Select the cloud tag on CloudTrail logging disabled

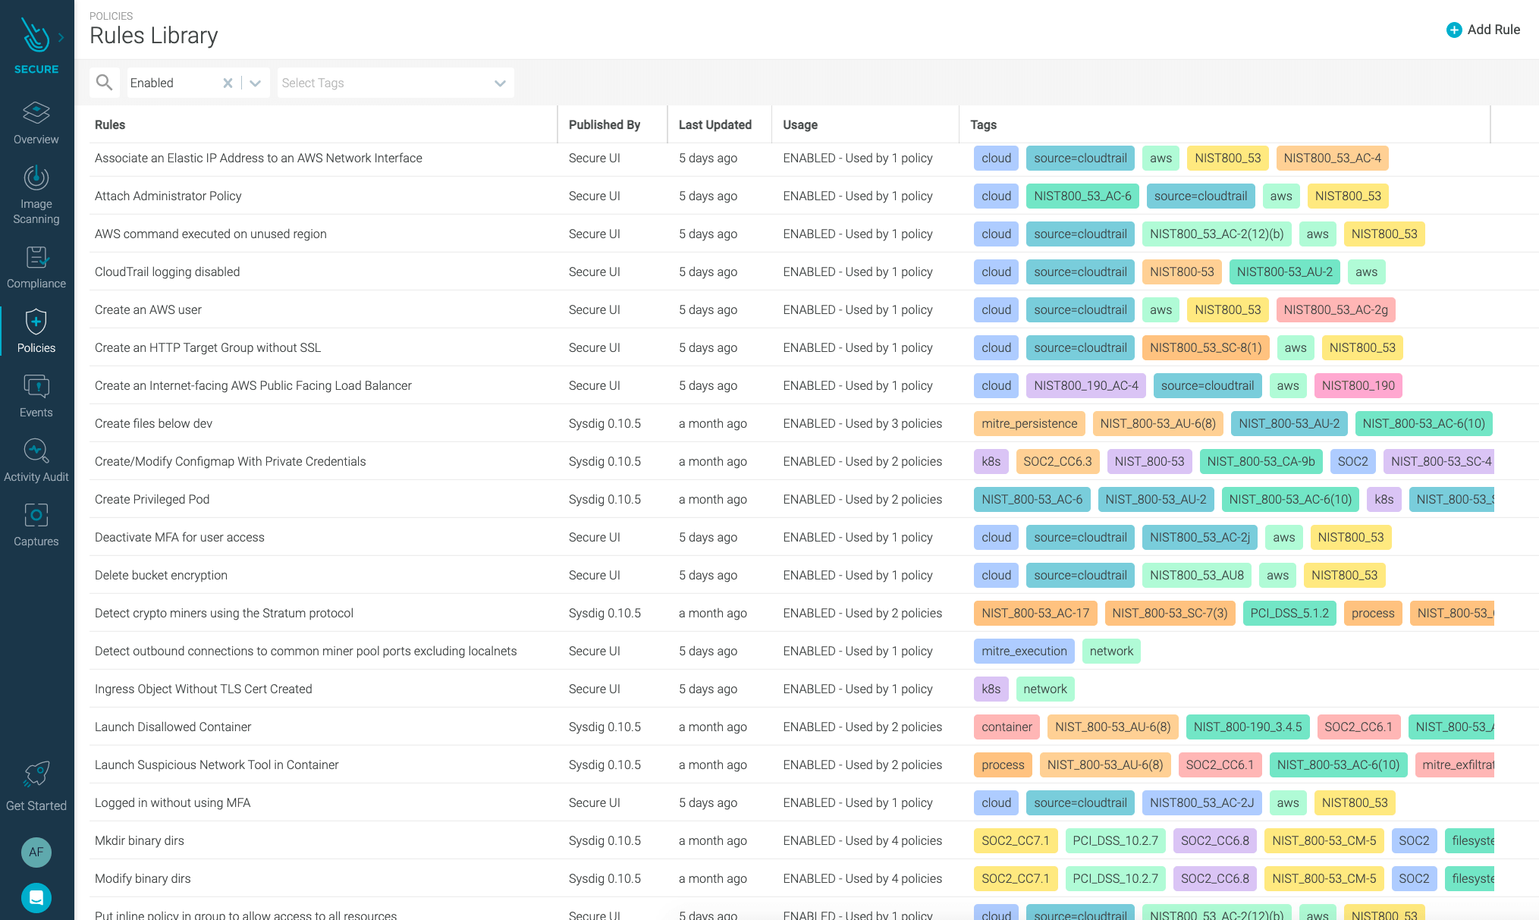(x=995, y=272)
